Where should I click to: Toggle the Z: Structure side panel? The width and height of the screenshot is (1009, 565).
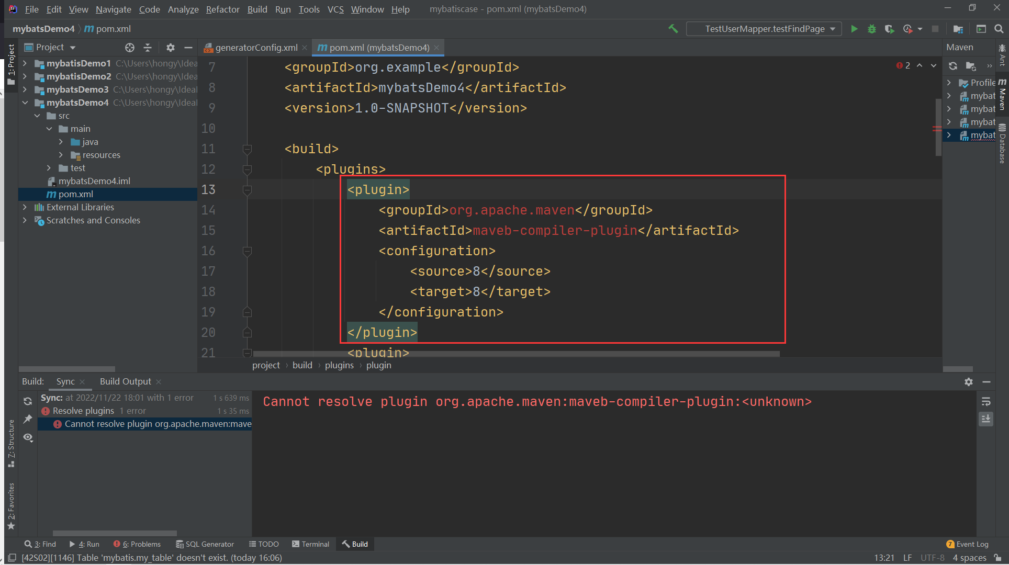(x=10, y=444)
